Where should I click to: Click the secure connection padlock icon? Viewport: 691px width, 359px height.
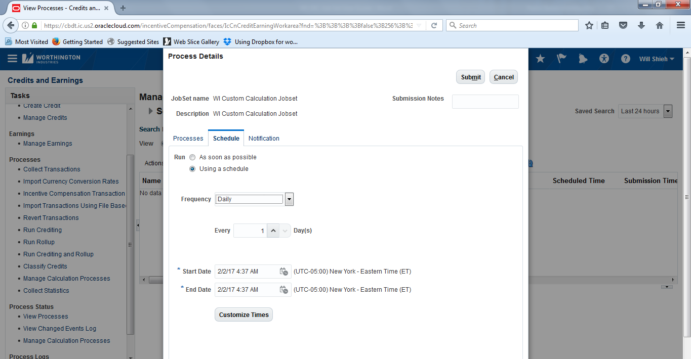click(34, 25)
